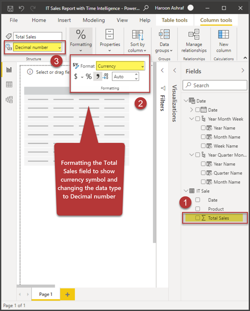Open the currency symbol dropdown arrow
This screenshot has width=250, height=311.
tap(82, 77)
